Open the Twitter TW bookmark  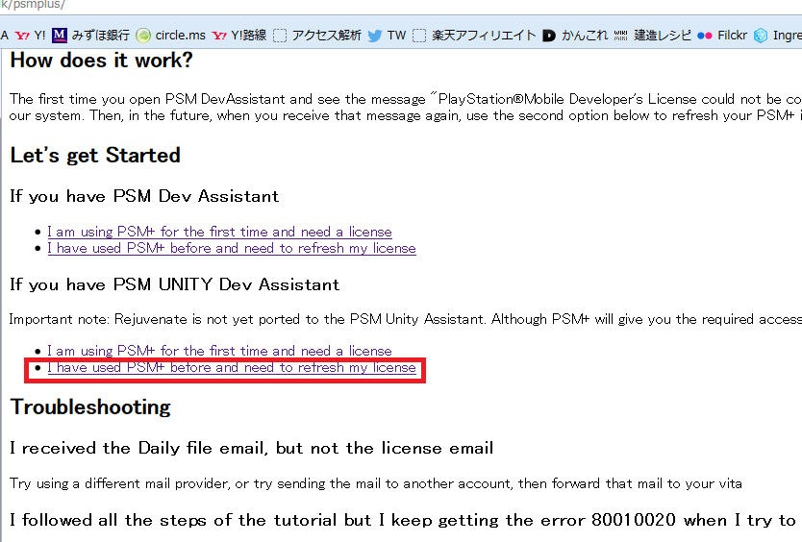click(388, 36)
